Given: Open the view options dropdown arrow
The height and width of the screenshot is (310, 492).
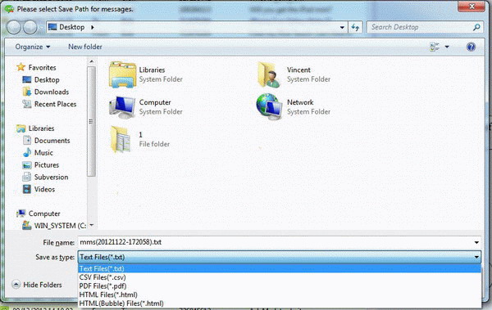Looking at the screenshot, I should coord(447,47).
